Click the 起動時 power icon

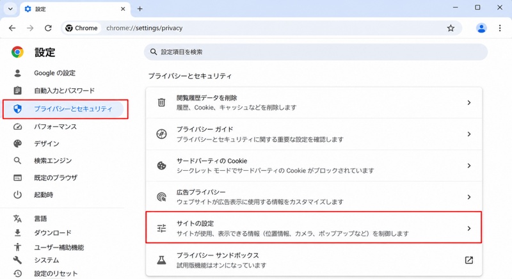pos(18,195)
